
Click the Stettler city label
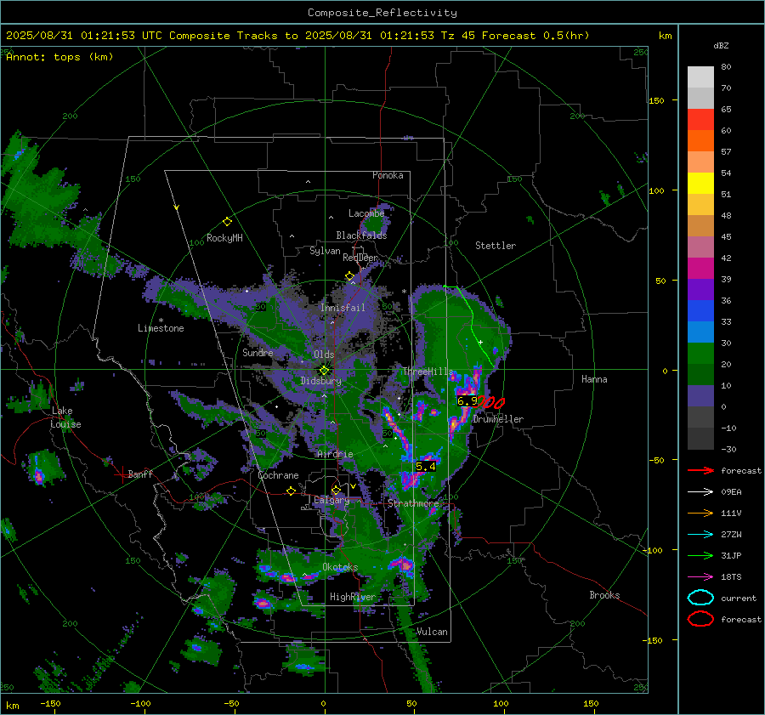click(x=496, y=246)
